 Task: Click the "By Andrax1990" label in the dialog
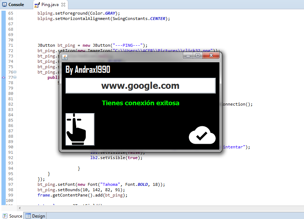pos(88,70)
